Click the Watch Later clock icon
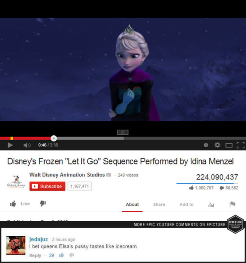 tap(206, 145)
